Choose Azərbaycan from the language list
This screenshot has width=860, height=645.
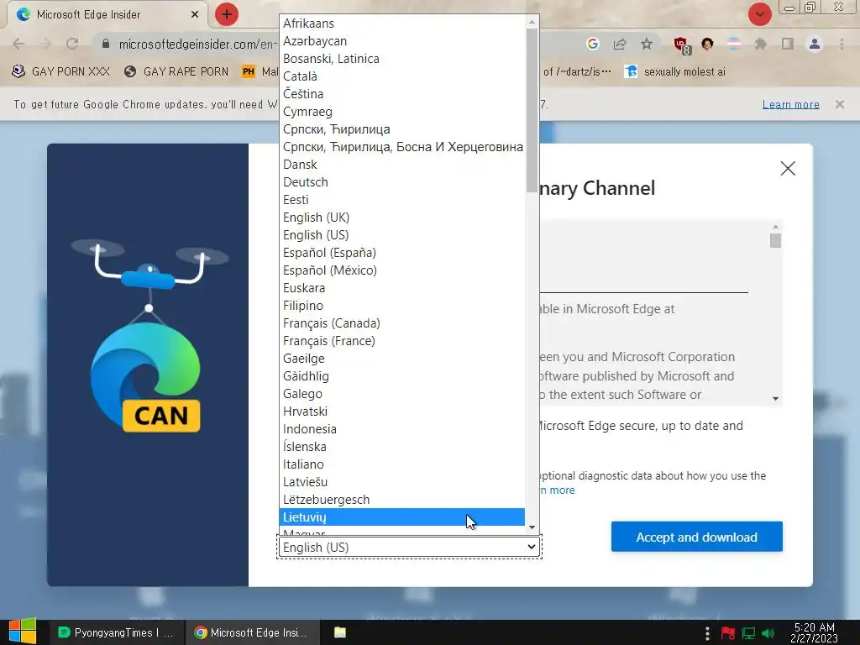pos(402,41)
